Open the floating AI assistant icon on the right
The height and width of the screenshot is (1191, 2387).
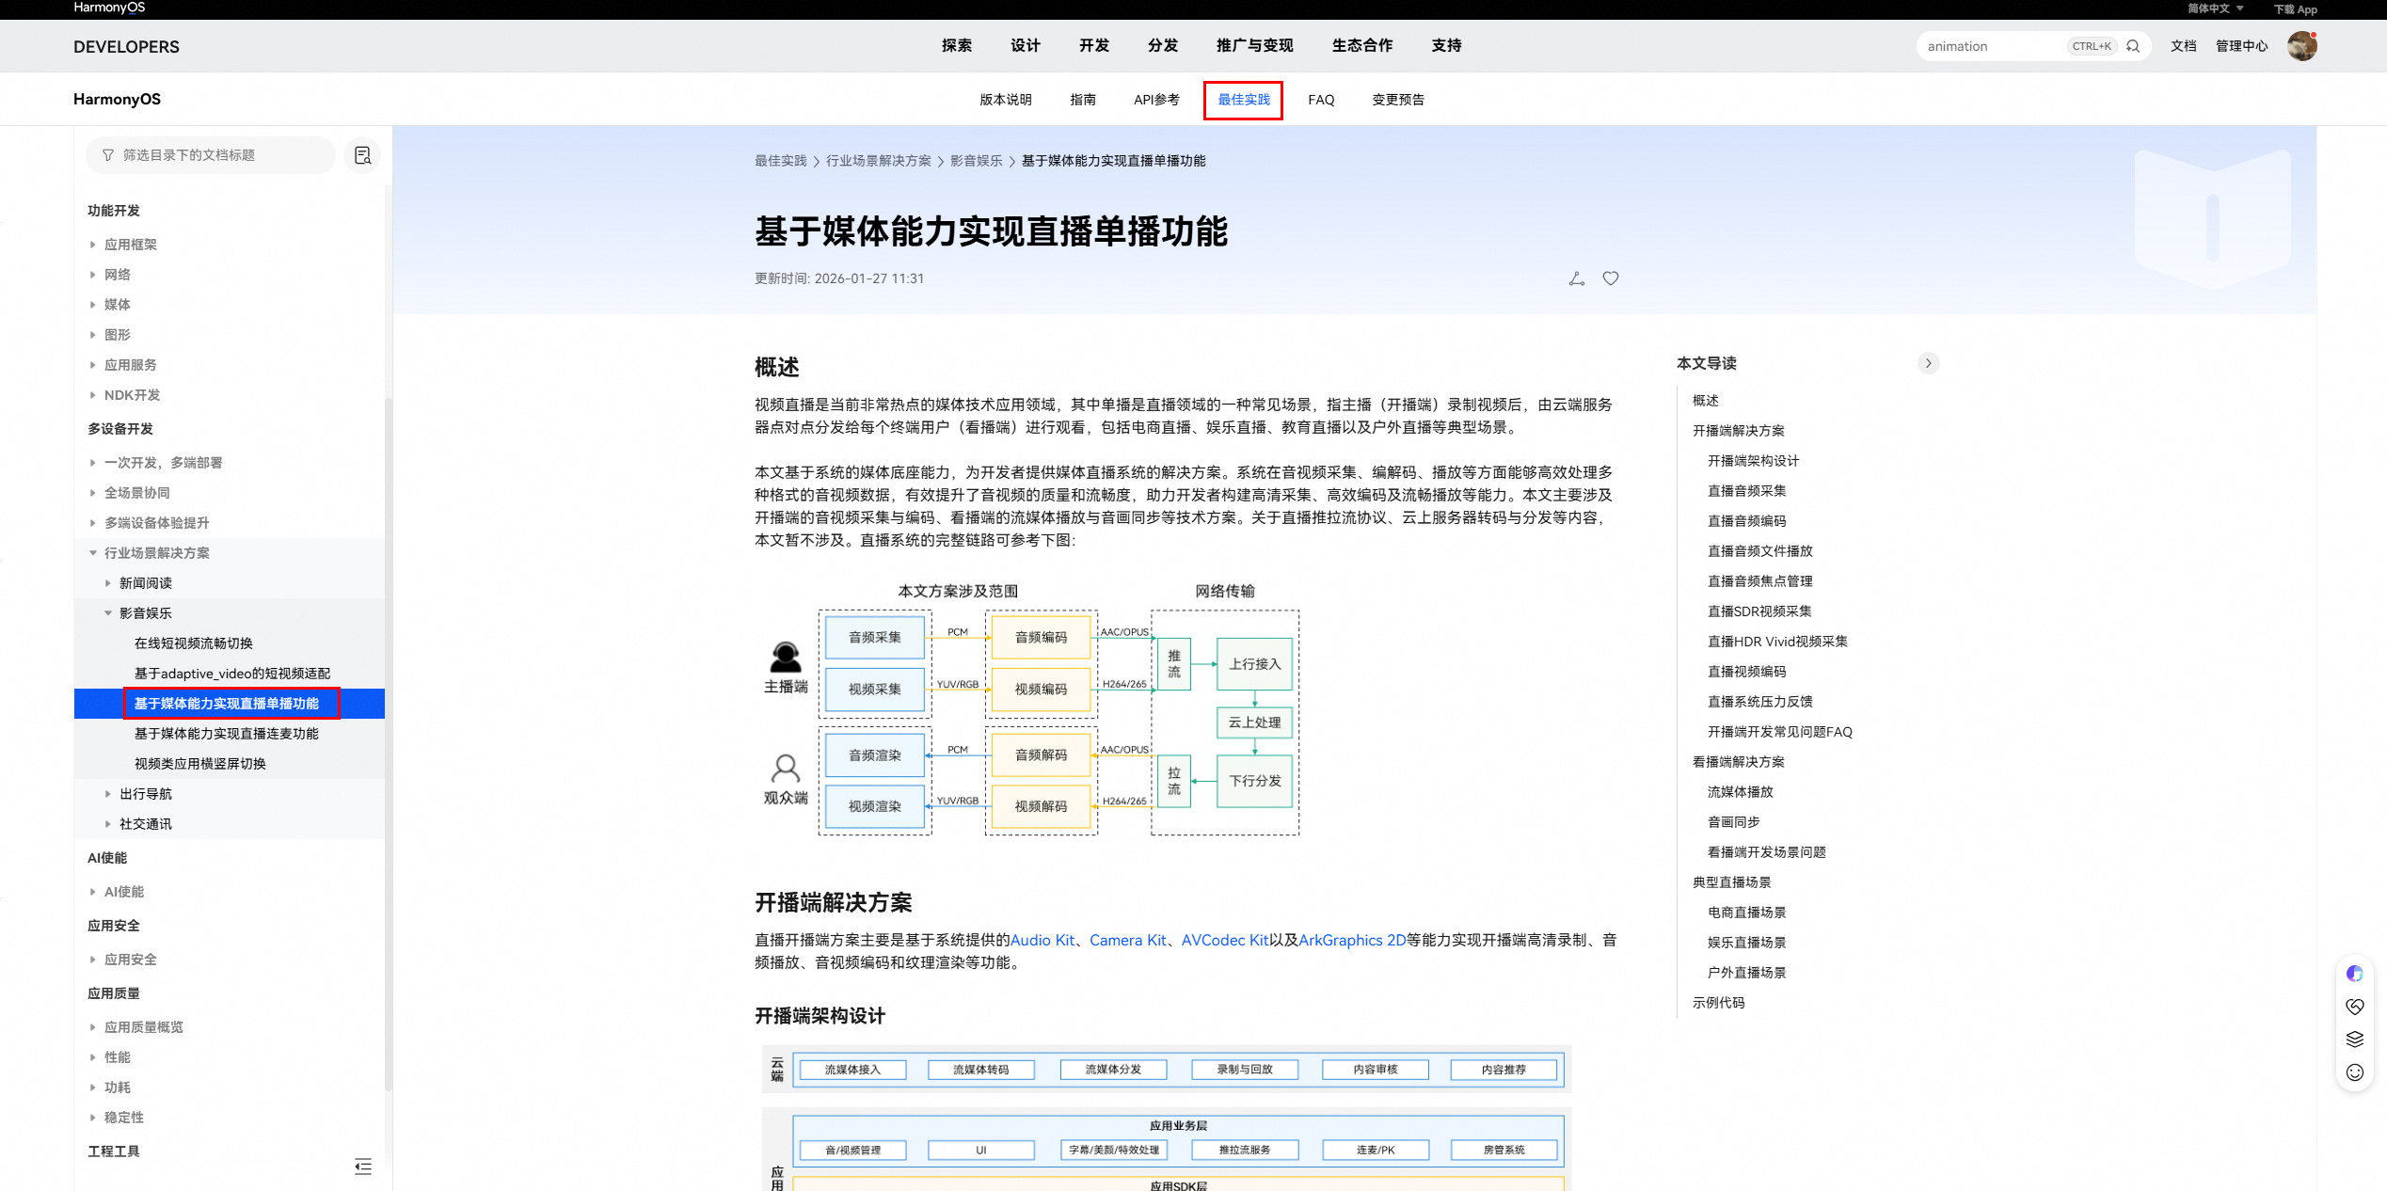[2355, 974]
